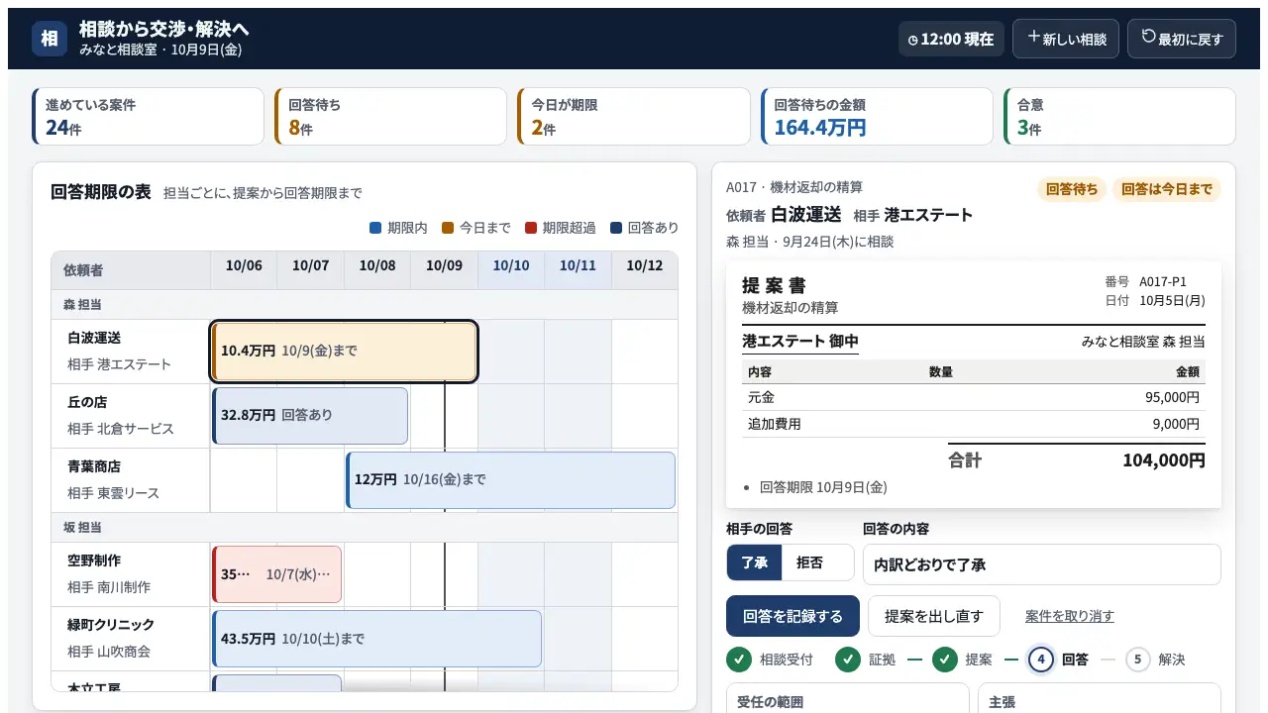Click the 元金 95,000円 proposal row
The width and height of the screenshot is (1268, 713).
974,397
